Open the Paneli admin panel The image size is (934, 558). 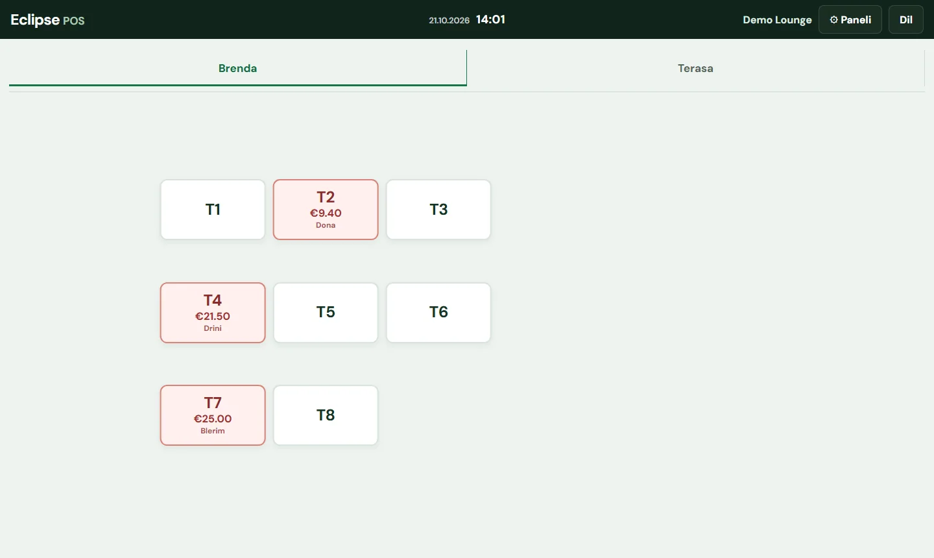pos(850,19)
